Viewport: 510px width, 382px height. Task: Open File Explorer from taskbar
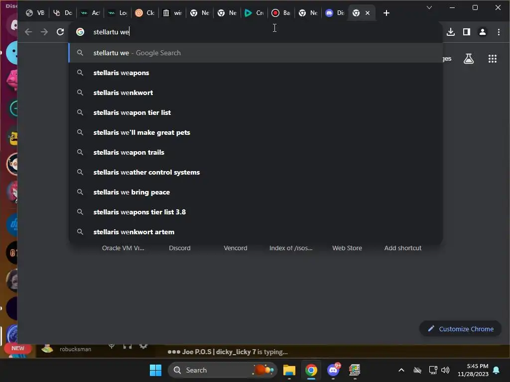pos(289,370)
